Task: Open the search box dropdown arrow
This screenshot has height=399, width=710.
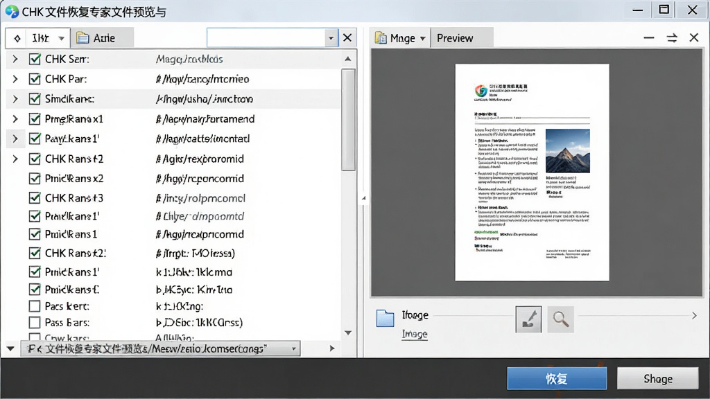Action: click(331, 38)
